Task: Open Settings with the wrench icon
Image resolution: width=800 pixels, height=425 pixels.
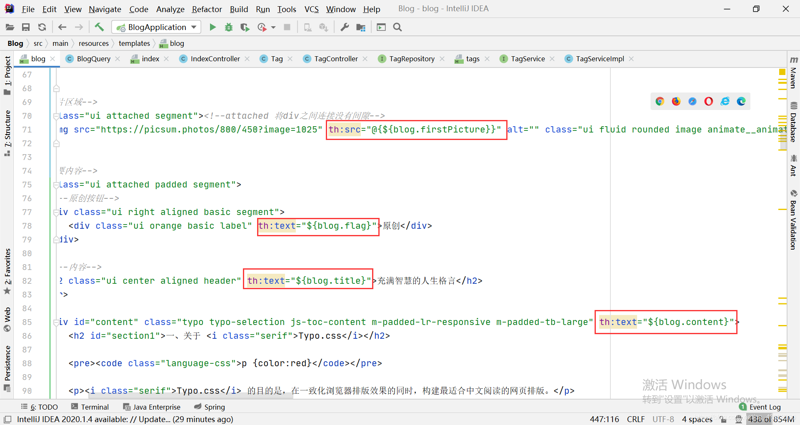Action: coord(345,27)
